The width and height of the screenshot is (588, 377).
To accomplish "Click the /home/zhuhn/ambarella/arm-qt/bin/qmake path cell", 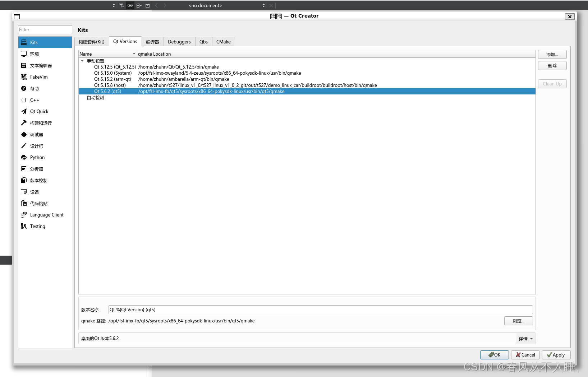I will [x=184, y=79].
